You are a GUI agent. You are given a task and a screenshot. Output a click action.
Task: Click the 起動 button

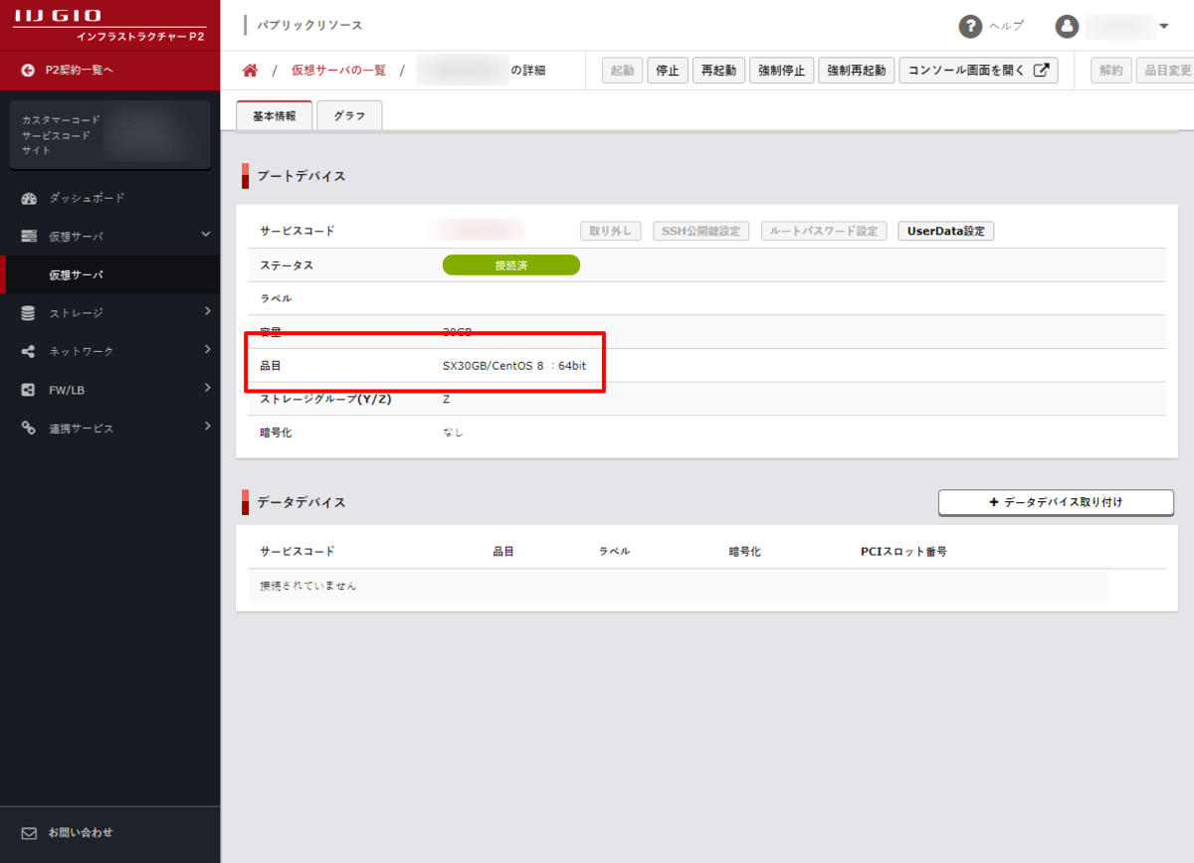click(x=622, y=71)
